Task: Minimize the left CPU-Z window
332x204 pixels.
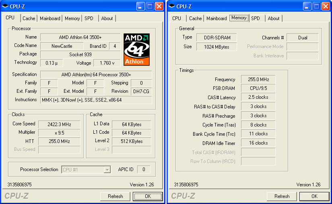Action: [140, 6]
